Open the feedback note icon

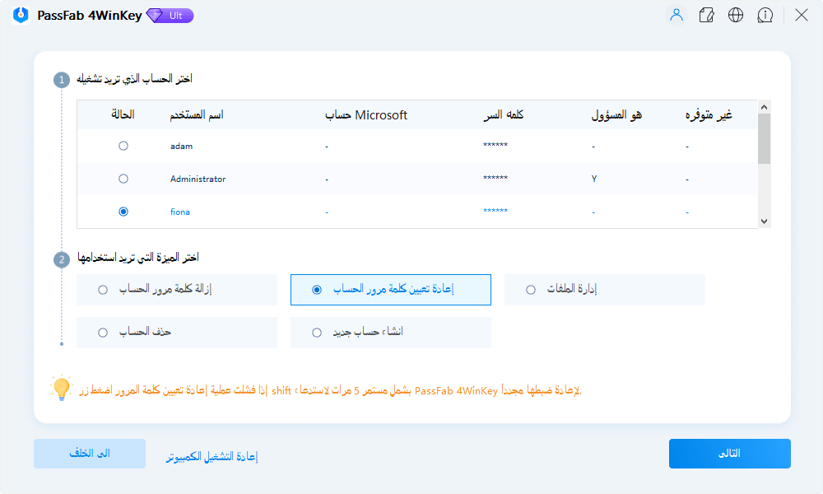(706, 14)
